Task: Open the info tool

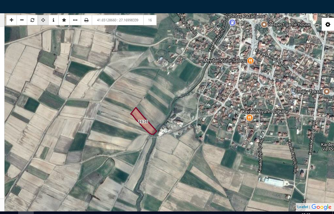Action: click(54, 20)
